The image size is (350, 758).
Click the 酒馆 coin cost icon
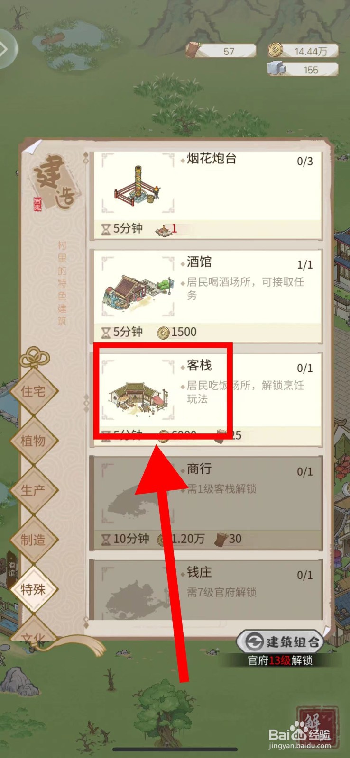tap(163, 333)
